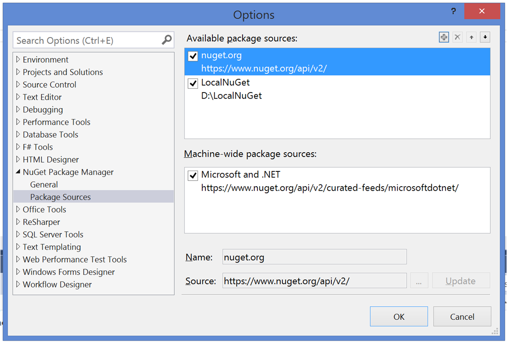The height and width of the screenshot is (342, 507).
Task: Click the remove package source X icon
Action: click(x=457, y=38)
